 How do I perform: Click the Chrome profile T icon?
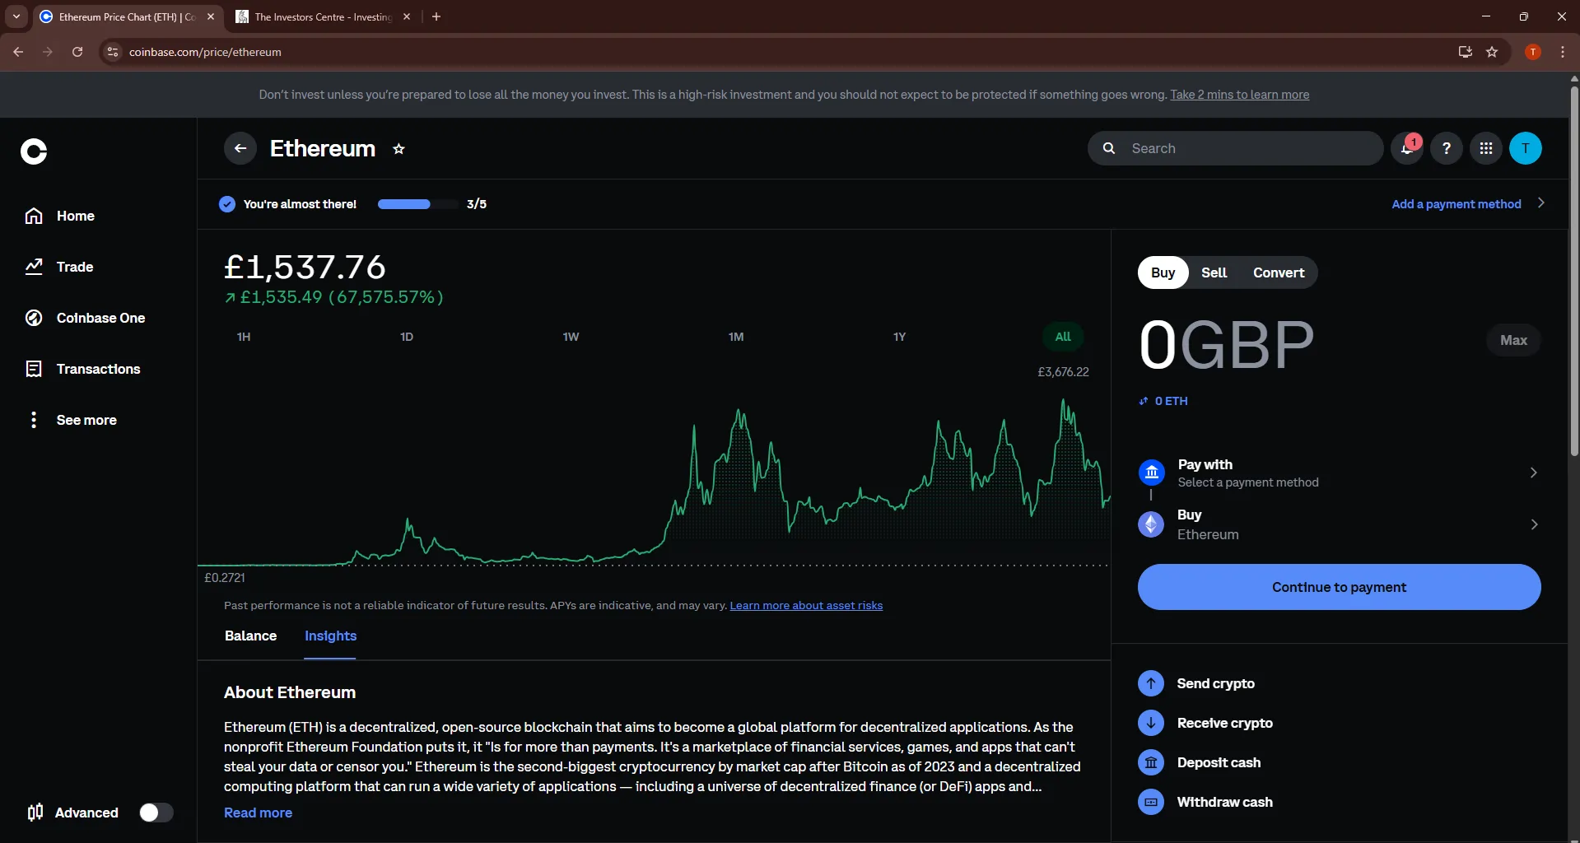pyautogui.click(x=1532, y=52)
